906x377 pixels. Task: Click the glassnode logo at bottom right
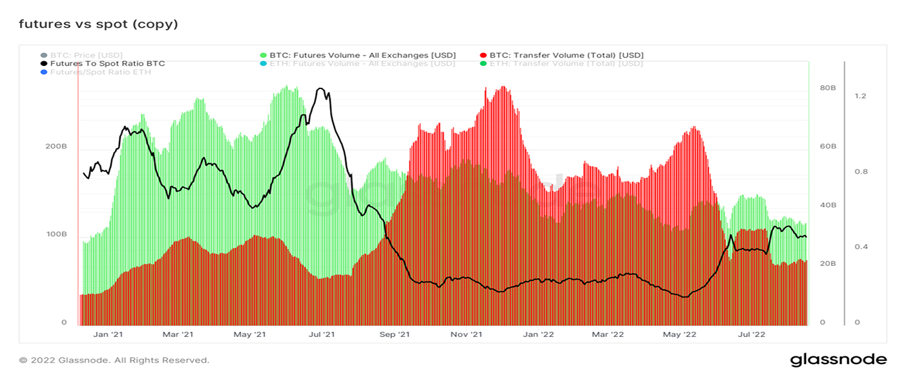pos(838,360)
